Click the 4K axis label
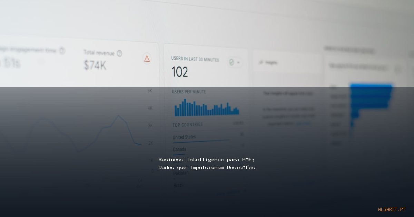 150,108
